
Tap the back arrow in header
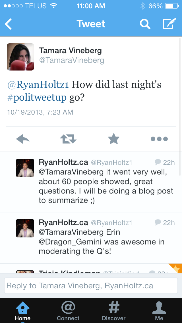[9, 24]
